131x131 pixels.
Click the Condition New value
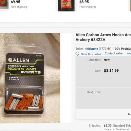tap(107, 60)
